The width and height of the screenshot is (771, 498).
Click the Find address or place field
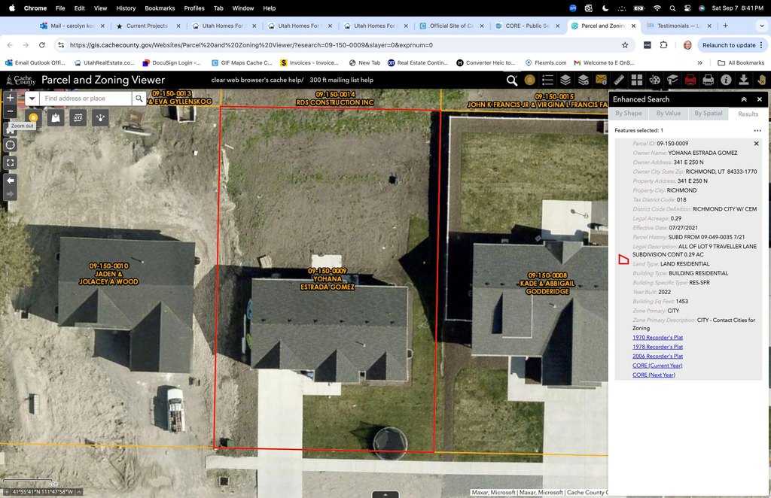pos(85,99)
